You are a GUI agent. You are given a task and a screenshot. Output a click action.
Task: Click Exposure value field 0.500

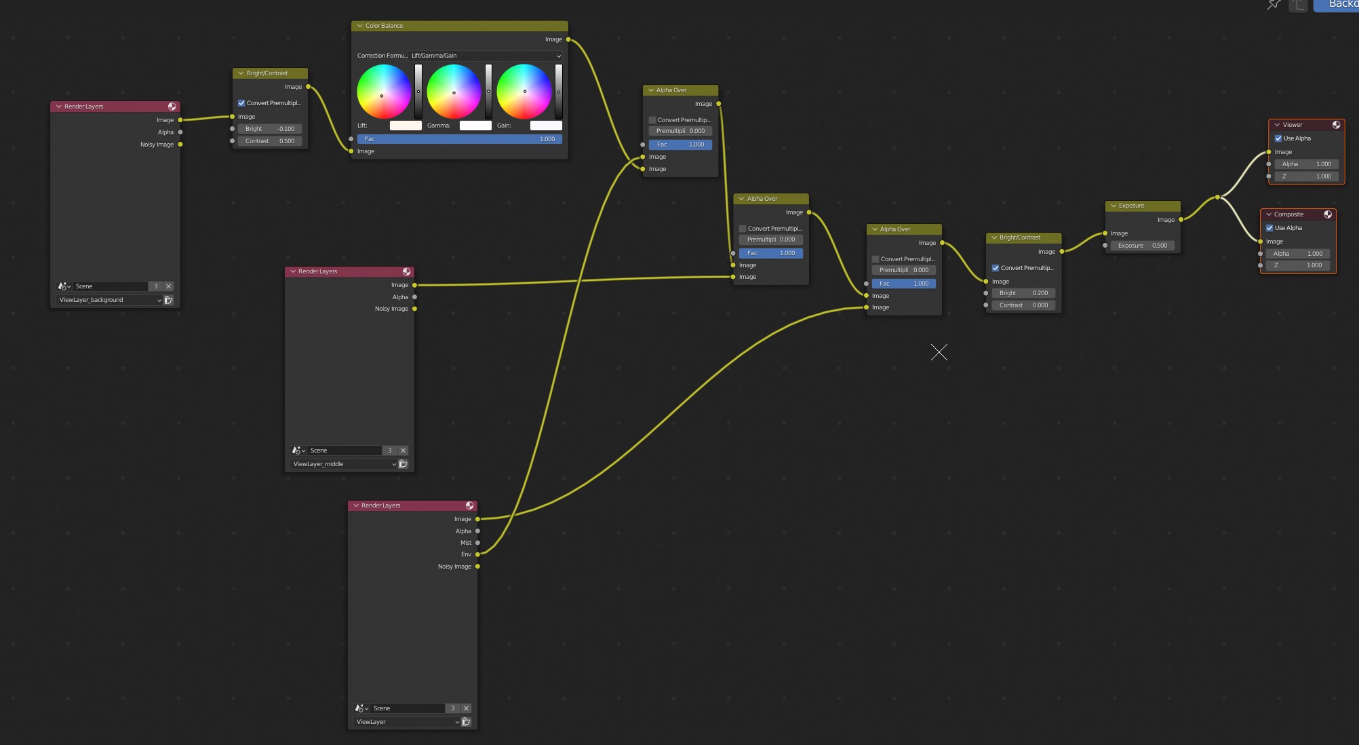point(1142,246)
